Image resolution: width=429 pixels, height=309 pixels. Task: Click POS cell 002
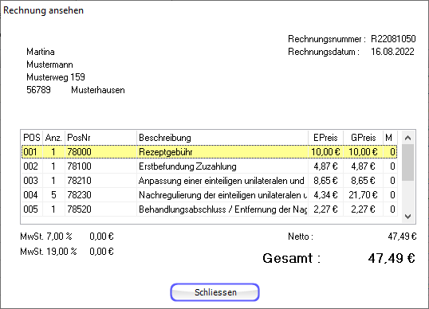pyautogui.click(x=30, y=166)
